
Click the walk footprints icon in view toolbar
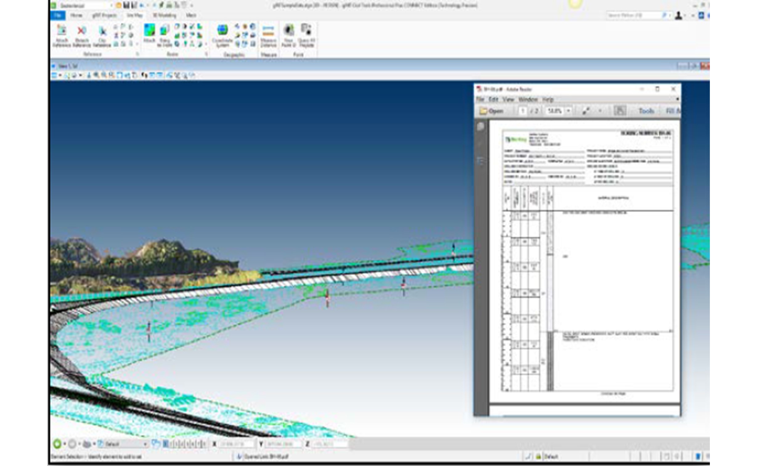point(144,75)
